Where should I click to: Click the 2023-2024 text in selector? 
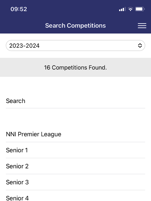(x=24, y=46)
